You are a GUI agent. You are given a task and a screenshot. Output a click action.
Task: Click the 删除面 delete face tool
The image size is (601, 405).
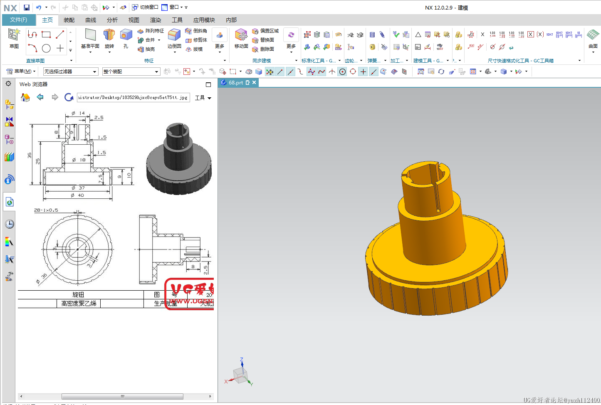(x=263, y=49)
